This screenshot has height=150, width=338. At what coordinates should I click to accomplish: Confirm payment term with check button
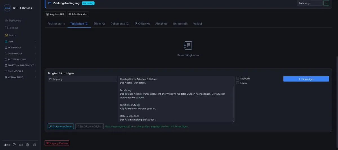(x=326, y=3)
